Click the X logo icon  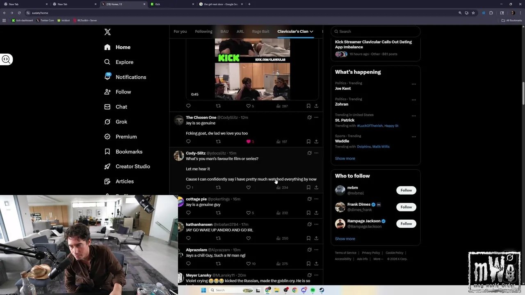coord(107,32)
